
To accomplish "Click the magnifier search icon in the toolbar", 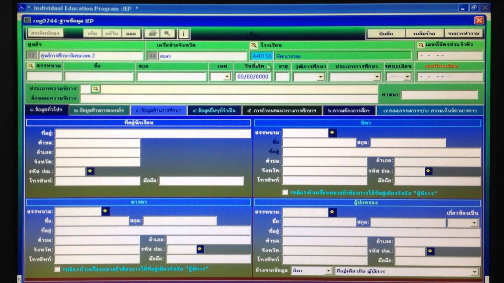I will (x=167, y=33).
